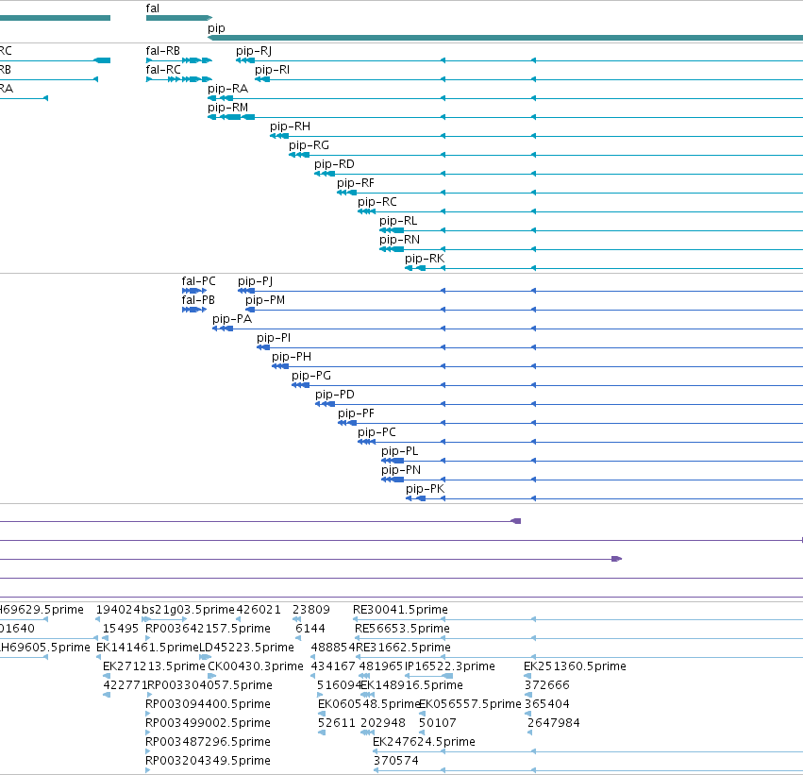Click protein feature fal-PC
This screenshot has width=803, height=775.
click(199, 281)
